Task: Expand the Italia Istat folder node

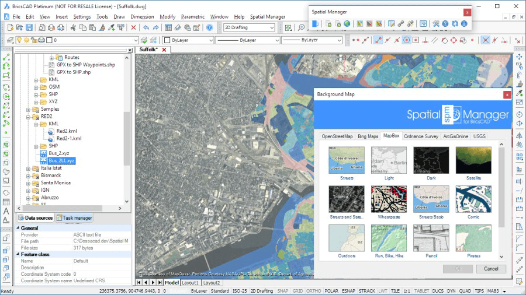Action: 29,168
